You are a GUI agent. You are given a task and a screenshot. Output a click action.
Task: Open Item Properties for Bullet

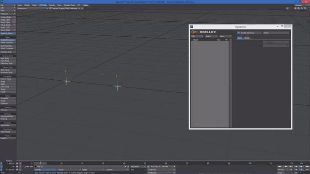(8, 46)
